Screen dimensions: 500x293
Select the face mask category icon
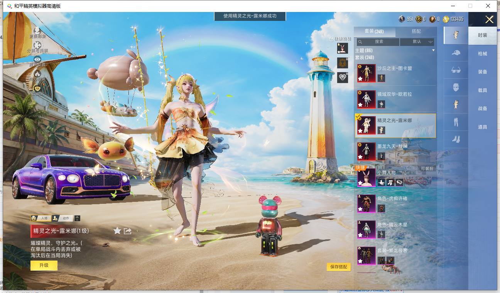click(456, 87)
